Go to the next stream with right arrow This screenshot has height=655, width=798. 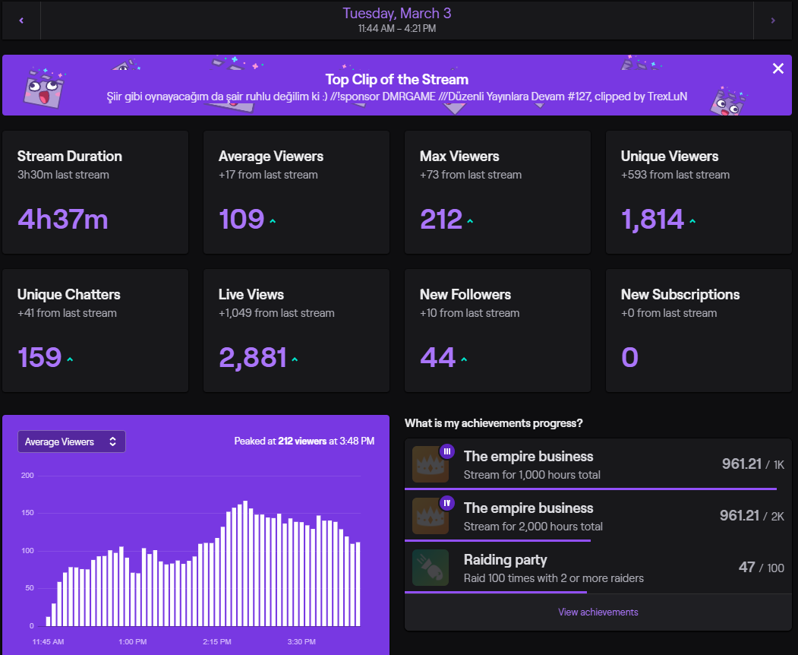tap(772, 21)
